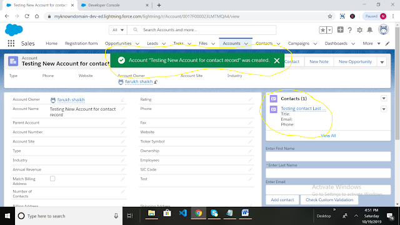This screenshot has width=400, height=225.
Task: Open Microsoft Word from taskbar
Action: [245, 213]
